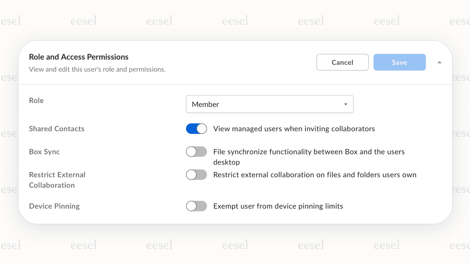This screenshot has width=470, height=264.
Task: Click the Shared Contacts label
Action: [57, 129]
